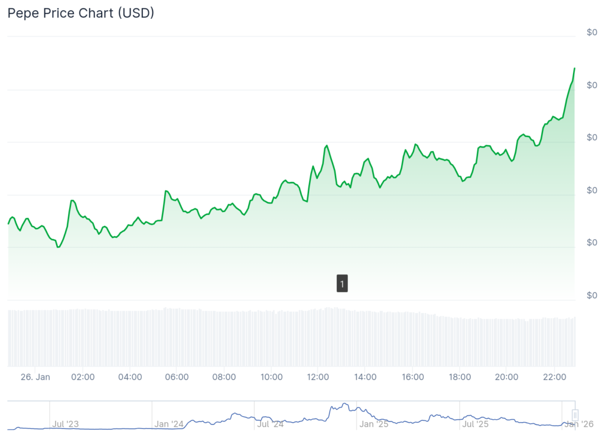Select the 18:00 time axis label
The image size is (605, 441).
coord(460,377)
